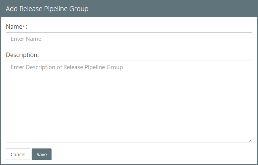Click the Save button

point(42,154)
